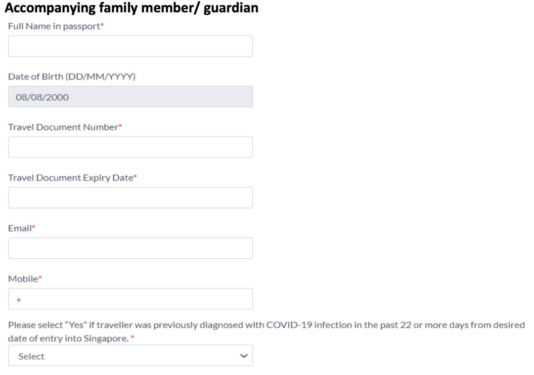Image resolution: width=534 pixels, height=375 pixels.
Task: Click the "Accompanying family member/ guardian" heading
Action: point(133,8)
